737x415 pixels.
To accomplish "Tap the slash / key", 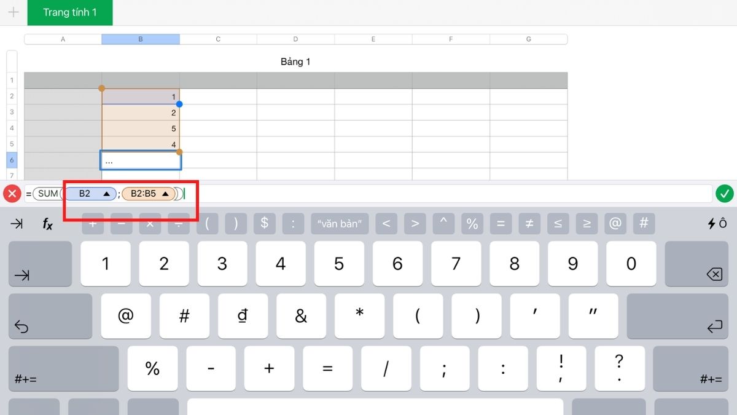I will (386, 369).
